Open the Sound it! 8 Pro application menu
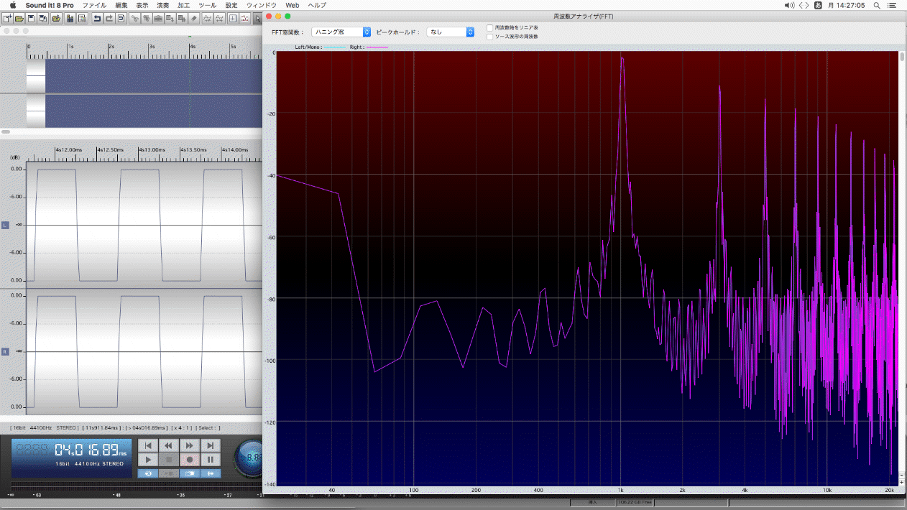The height and width of the screenshot is (510, 907). pyautogui.click(x=50, y=5)
